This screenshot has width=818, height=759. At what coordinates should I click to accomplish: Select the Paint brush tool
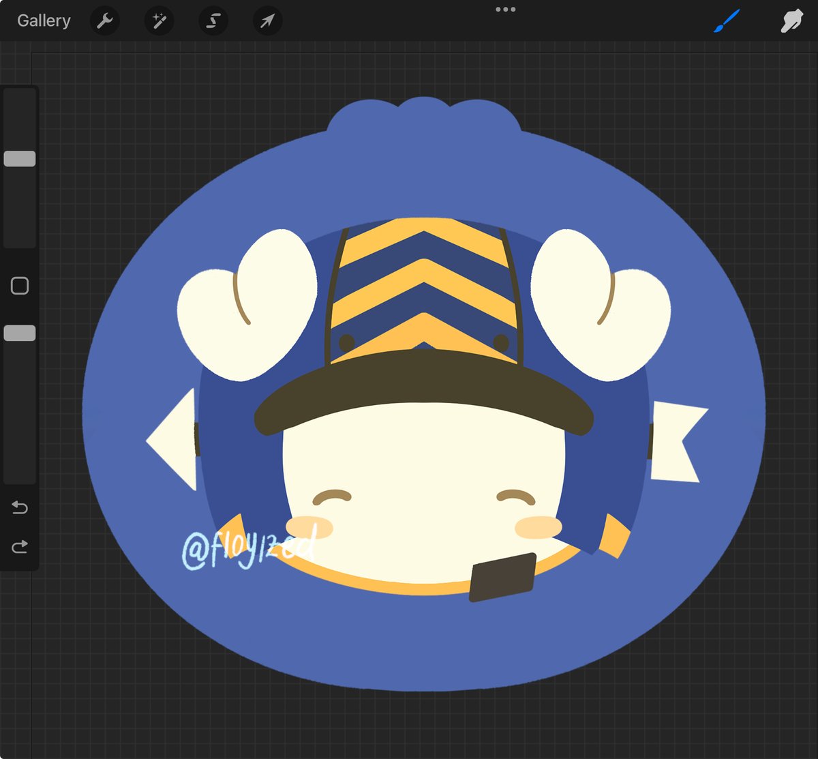pyautogui.click(x=727, y=21)
